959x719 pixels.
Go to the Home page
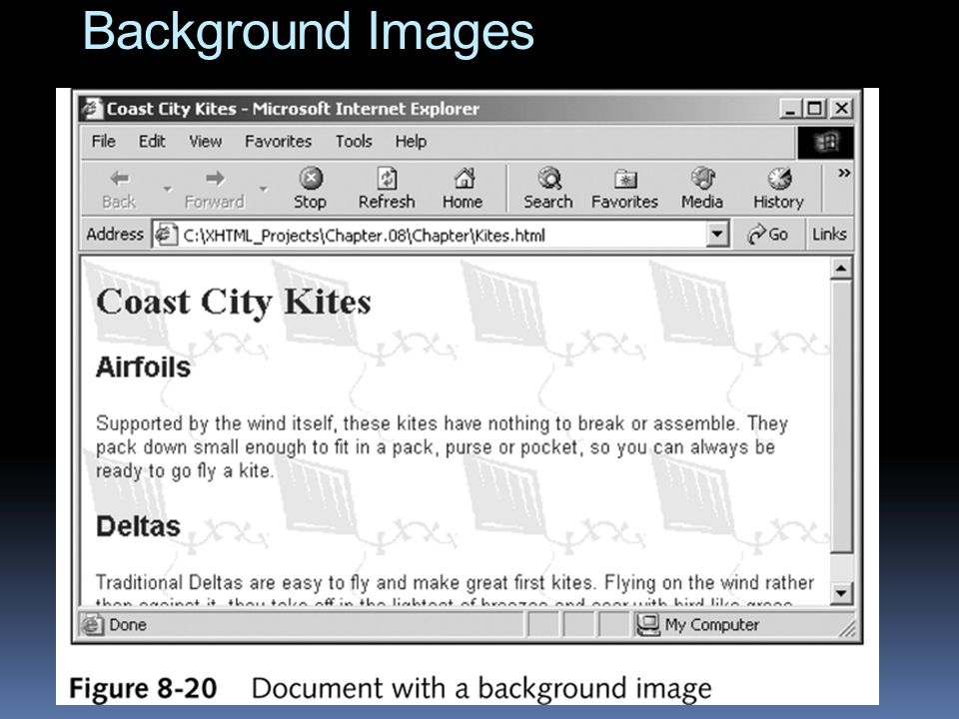[x=463, y=189]
